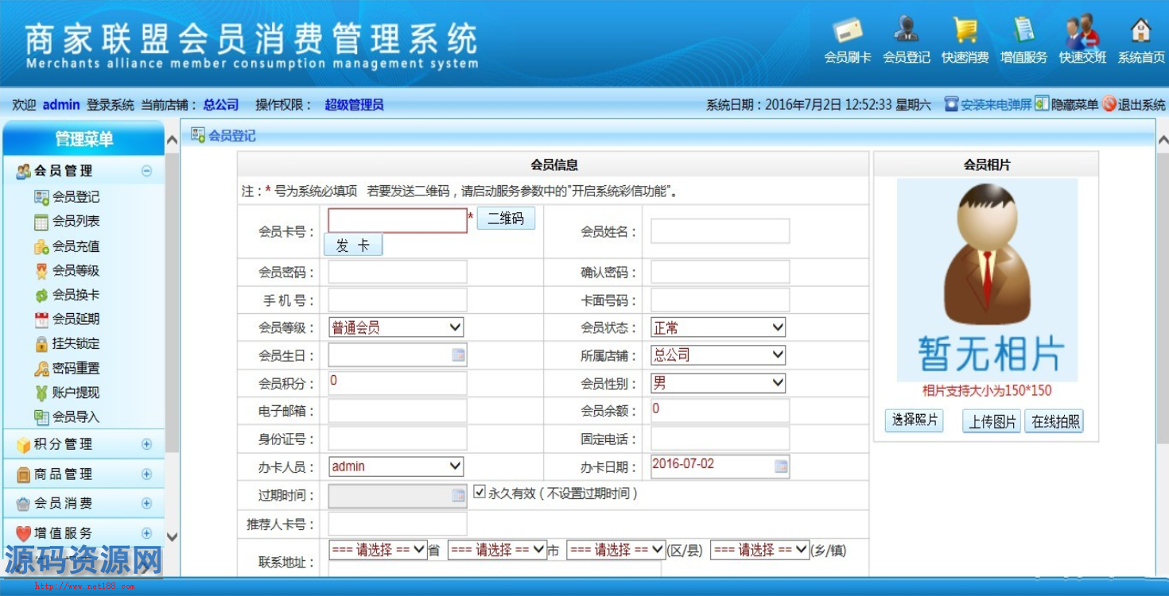
Task: Click 会员列表 table icon in sidebar
Action: tap(41, 222)
